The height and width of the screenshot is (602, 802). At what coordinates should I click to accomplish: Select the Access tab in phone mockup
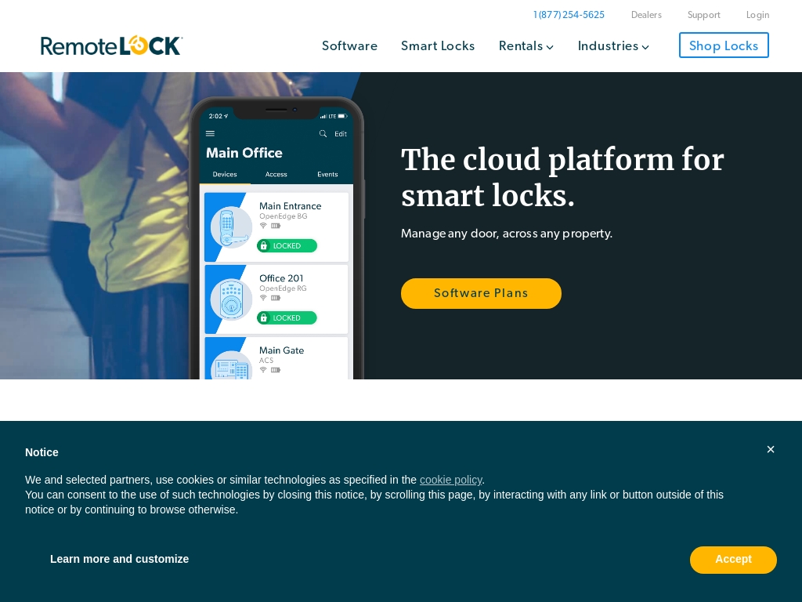[x=276, y=175]
